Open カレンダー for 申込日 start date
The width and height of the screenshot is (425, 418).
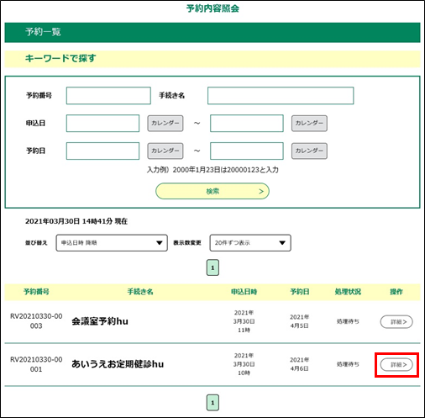(165, 123)
